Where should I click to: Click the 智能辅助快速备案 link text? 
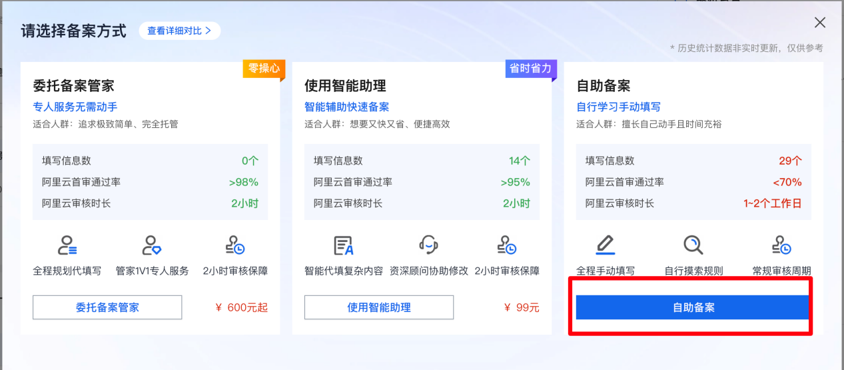347,107
